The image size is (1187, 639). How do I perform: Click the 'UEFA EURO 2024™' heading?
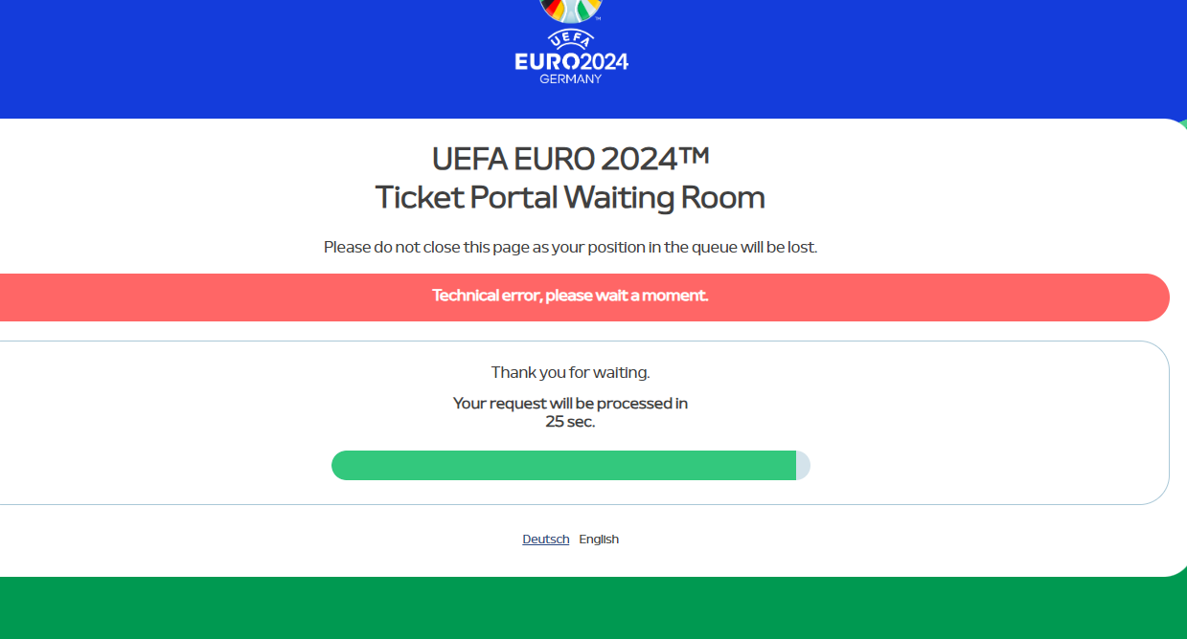(571, 158)
